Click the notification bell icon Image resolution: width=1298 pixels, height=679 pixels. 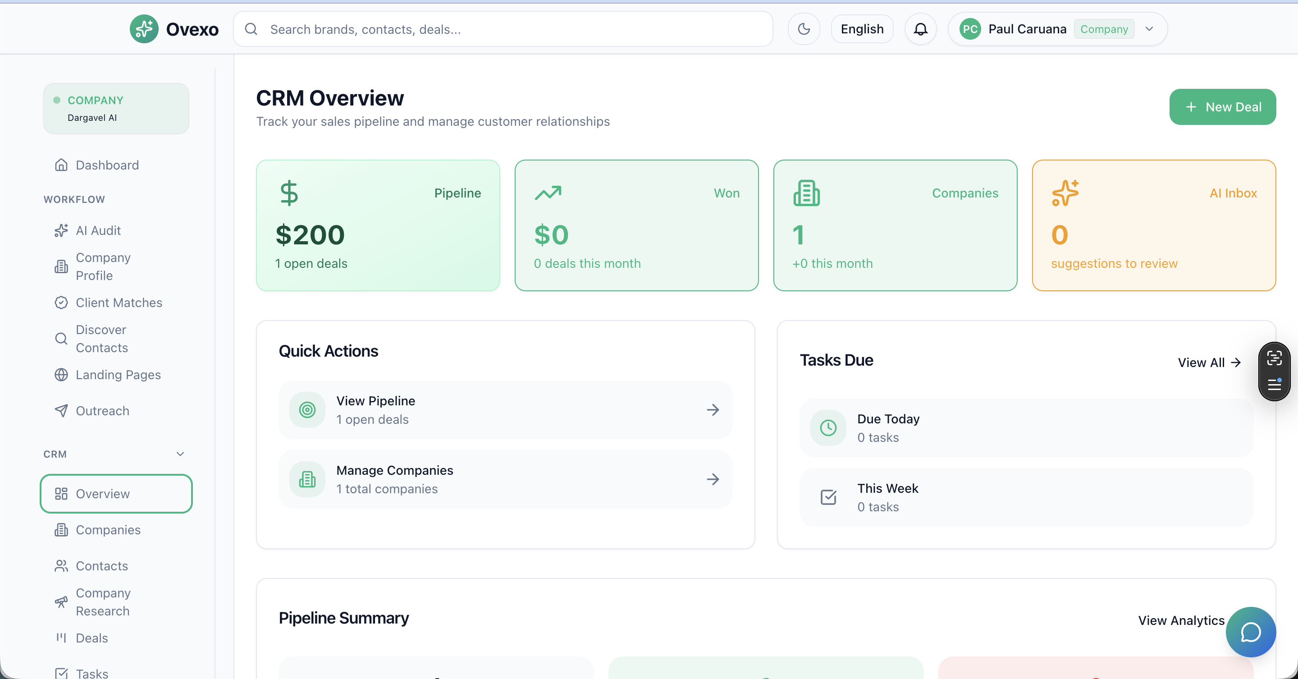tap(920, 29)
